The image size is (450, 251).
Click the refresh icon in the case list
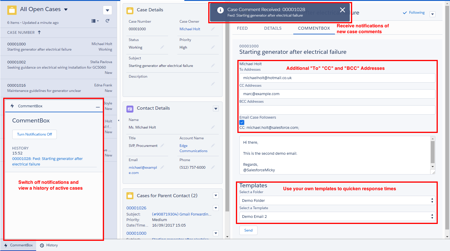point(107,21)
